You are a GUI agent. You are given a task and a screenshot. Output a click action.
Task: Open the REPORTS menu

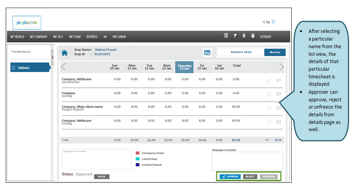click(x=92, y=37)
